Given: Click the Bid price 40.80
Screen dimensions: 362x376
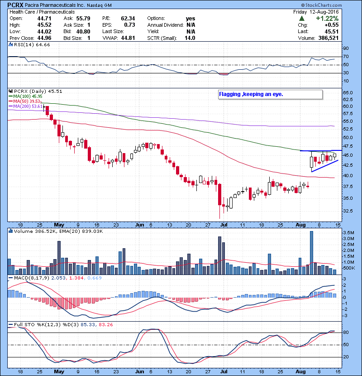Looking at the screenshot, I should tap(83, 31).
